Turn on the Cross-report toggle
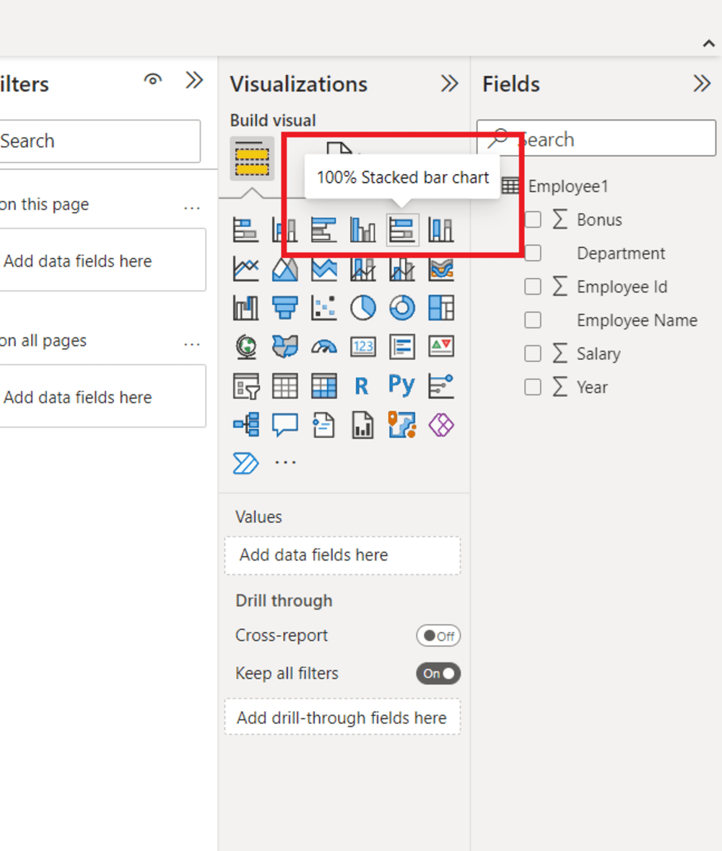722x851 pixels. tap(438, 636)
